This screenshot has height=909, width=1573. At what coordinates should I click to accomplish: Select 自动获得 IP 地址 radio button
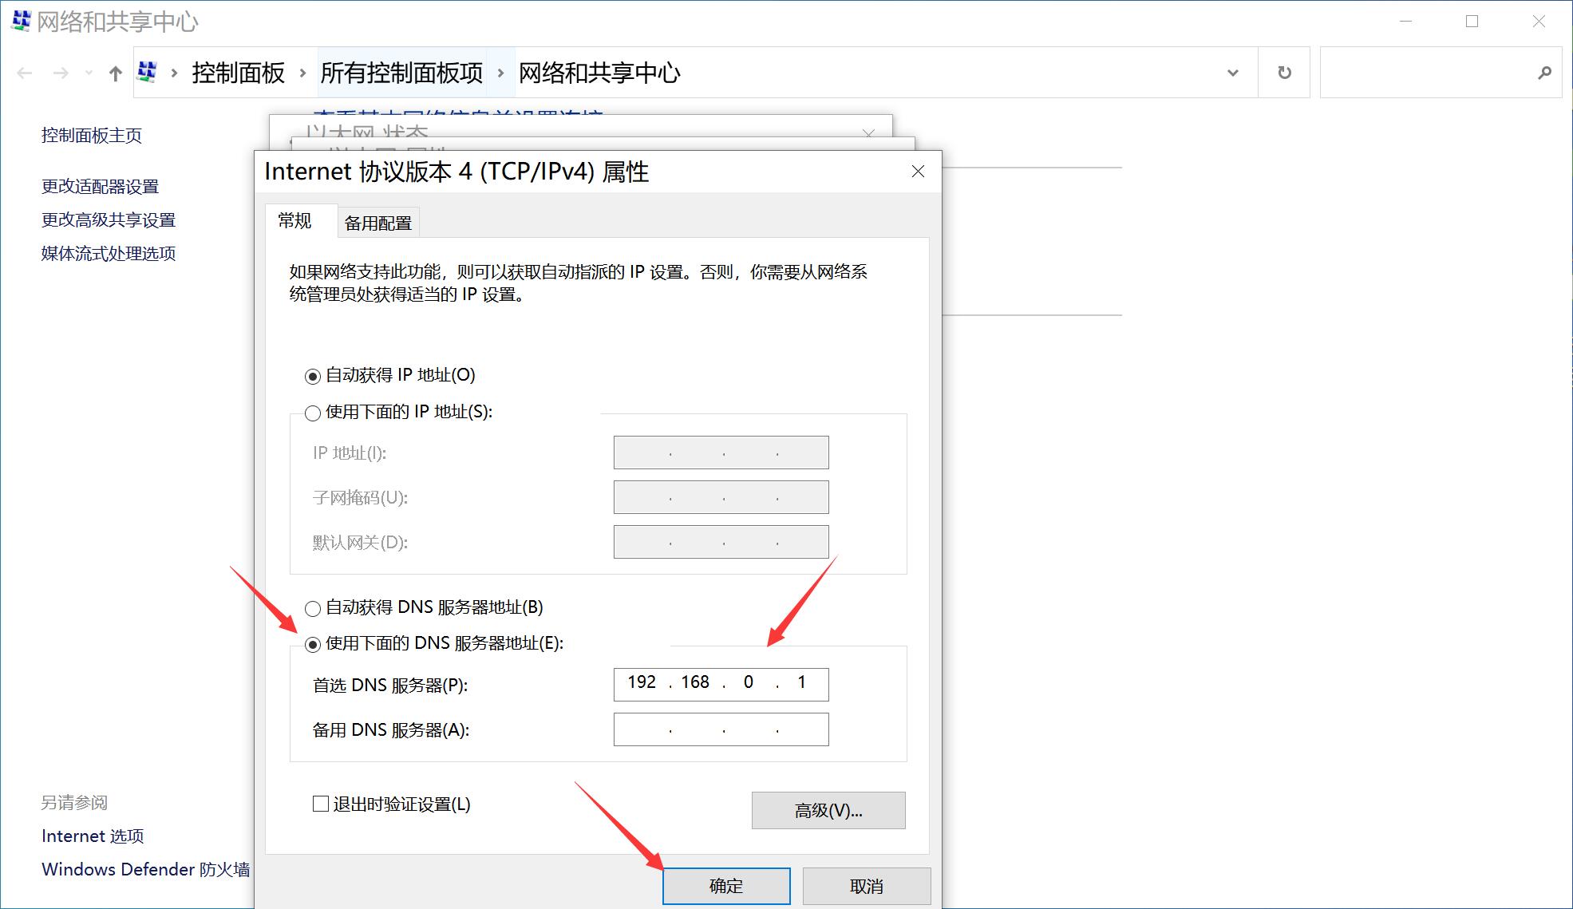313,376
